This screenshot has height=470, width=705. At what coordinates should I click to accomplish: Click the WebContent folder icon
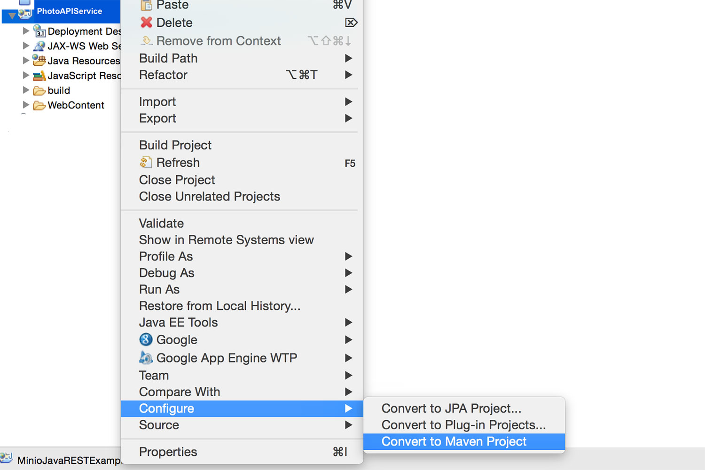(x=39, y=105)
